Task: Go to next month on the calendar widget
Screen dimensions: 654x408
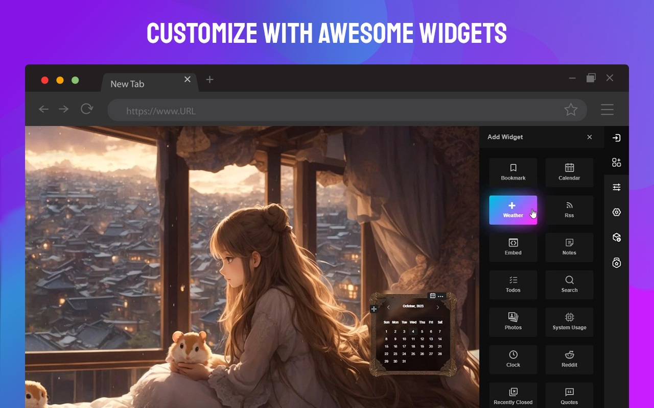Action: coord(437,308)
